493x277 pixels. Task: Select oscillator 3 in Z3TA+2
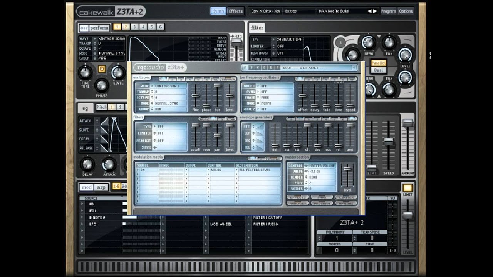[x=134, y=27]
